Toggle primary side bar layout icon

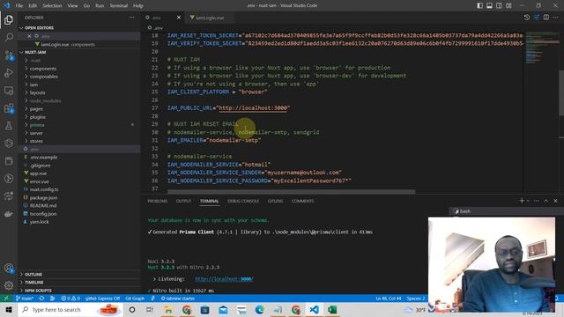coord(479,5)
